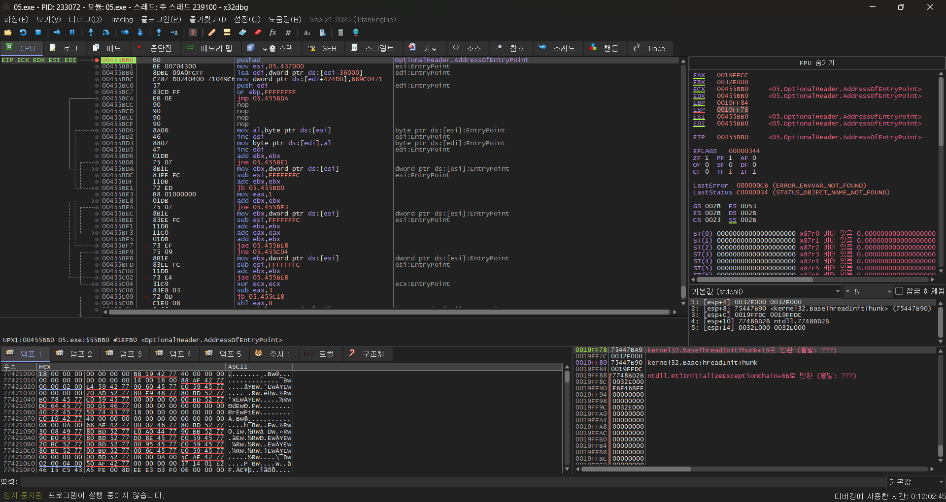Open the Tracing menu
This screenshot has width=946, height=502.
pos(121,20)
